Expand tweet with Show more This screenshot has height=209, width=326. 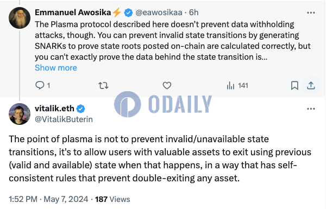pos(56,68)
